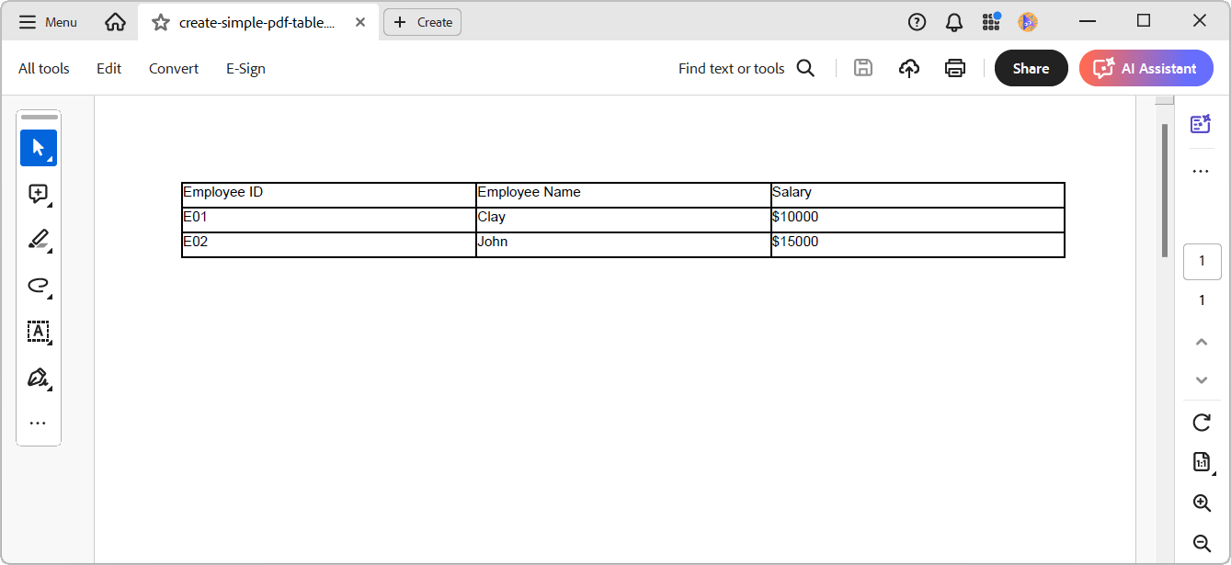Show more tools in left toolbar
Viewport: 1231px width, 565px height.
(x=38, y=424)
